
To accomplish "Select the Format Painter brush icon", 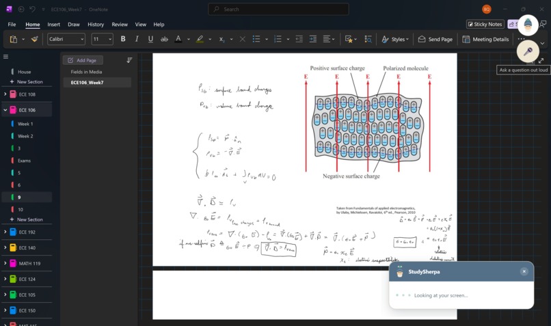I will point(34,39).
